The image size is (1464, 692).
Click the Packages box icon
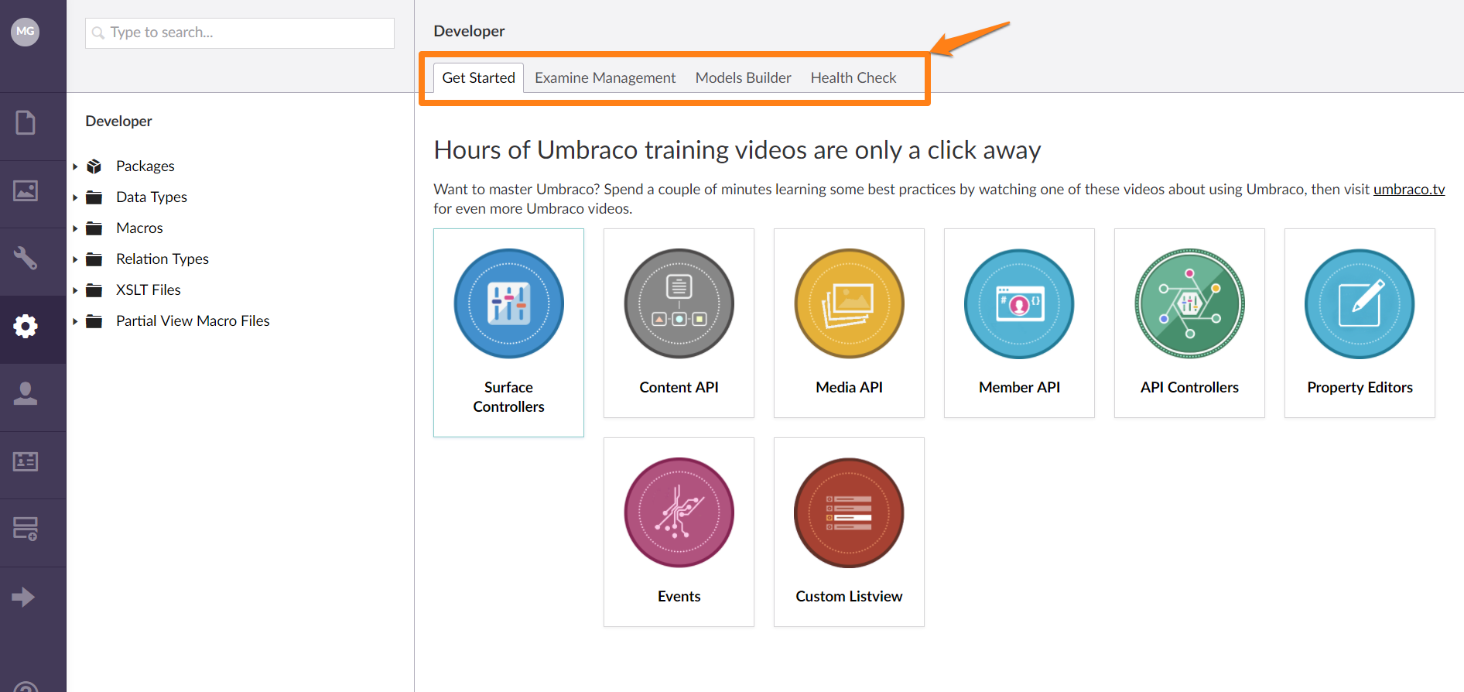pos(94,166)
